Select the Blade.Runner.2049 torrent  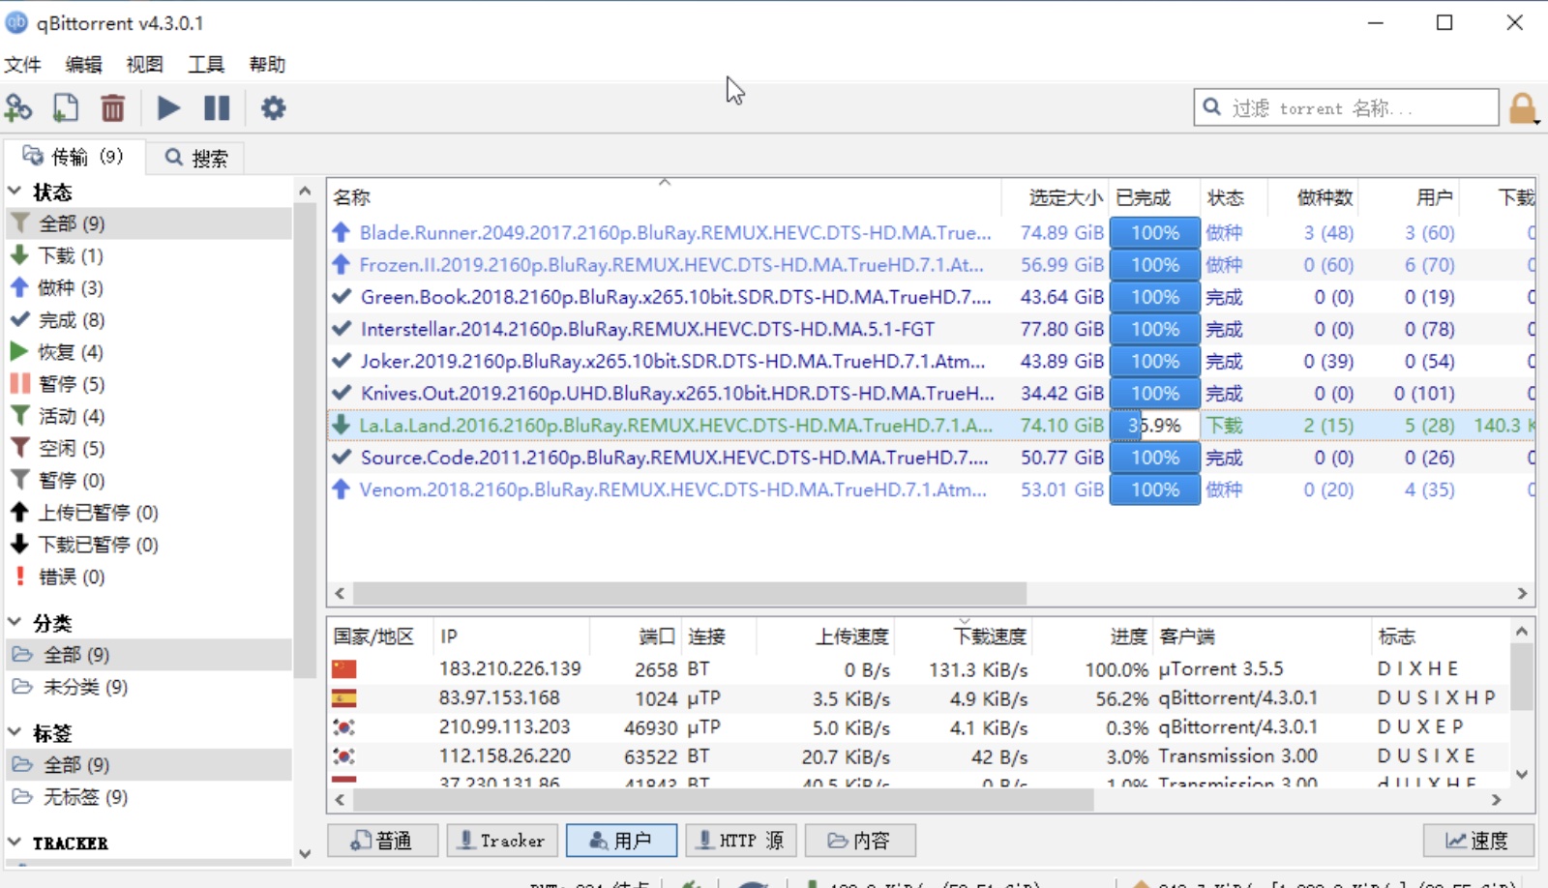tap(931, 233)
